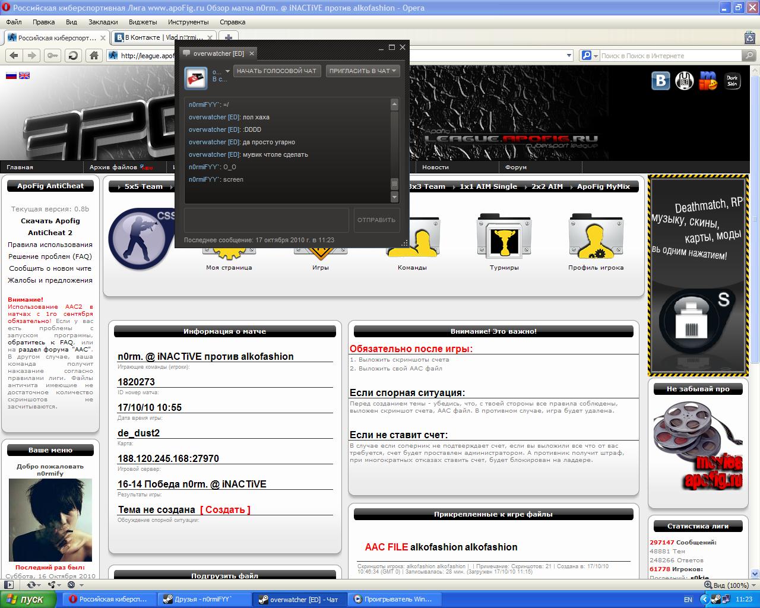The width and height of the screenshot is (760, 608).
Task: Switch site language to Russian flag
Action: (11, 75)
